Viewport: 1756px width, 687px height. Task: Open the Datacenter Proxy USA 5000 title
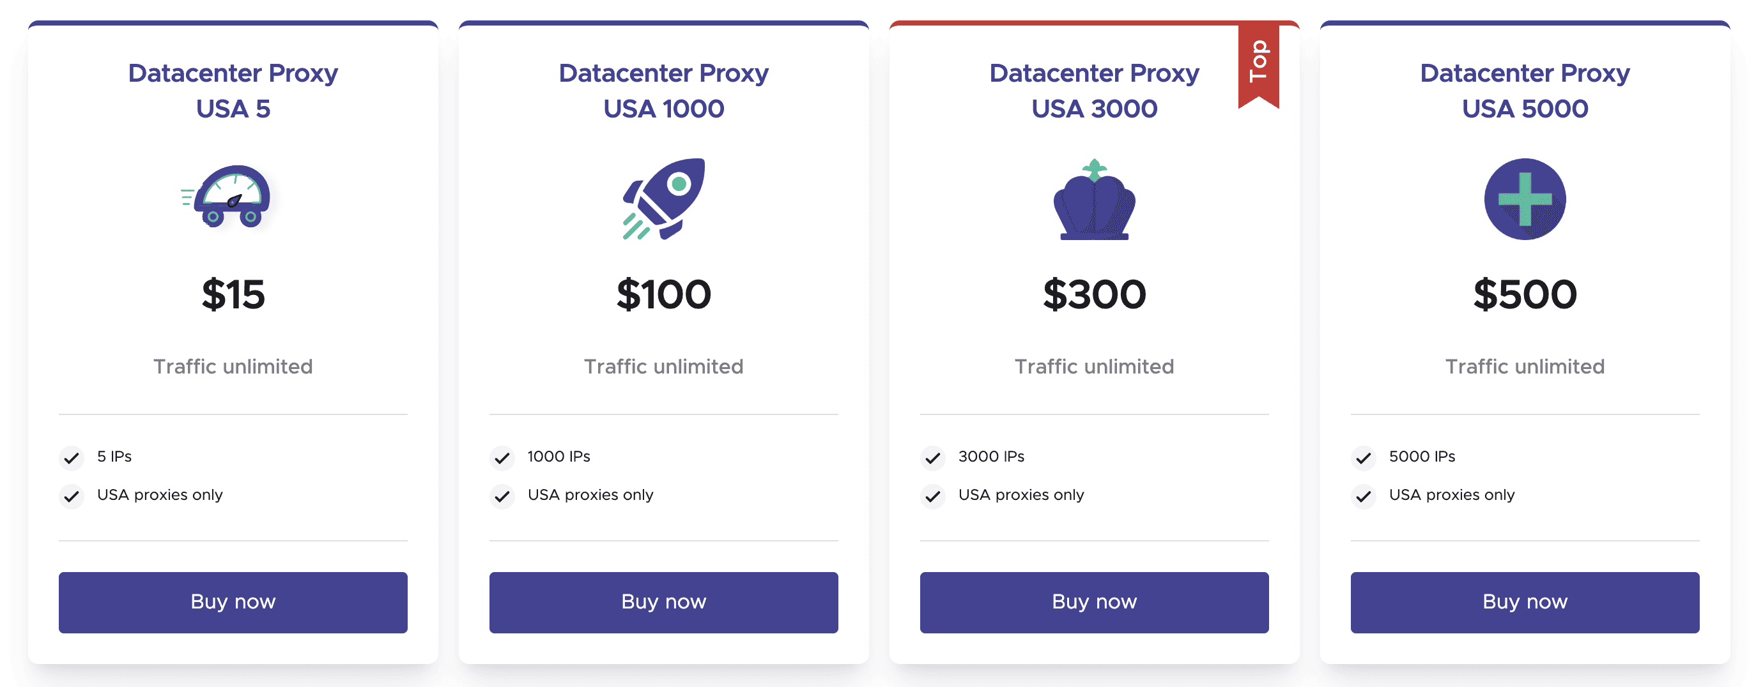pos(1525,91)
